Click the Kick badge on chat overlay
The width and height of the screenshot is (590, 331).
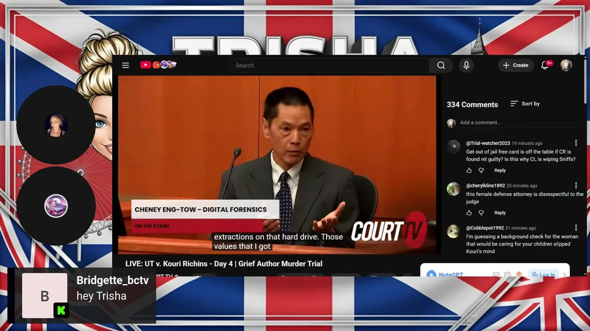click(61, 310)
